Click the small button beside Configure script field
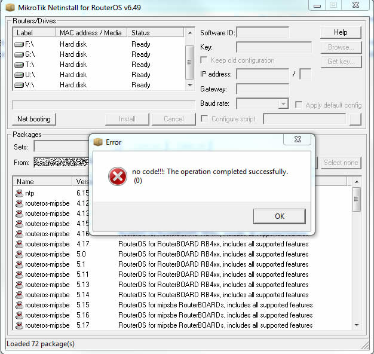 [355, 119]
